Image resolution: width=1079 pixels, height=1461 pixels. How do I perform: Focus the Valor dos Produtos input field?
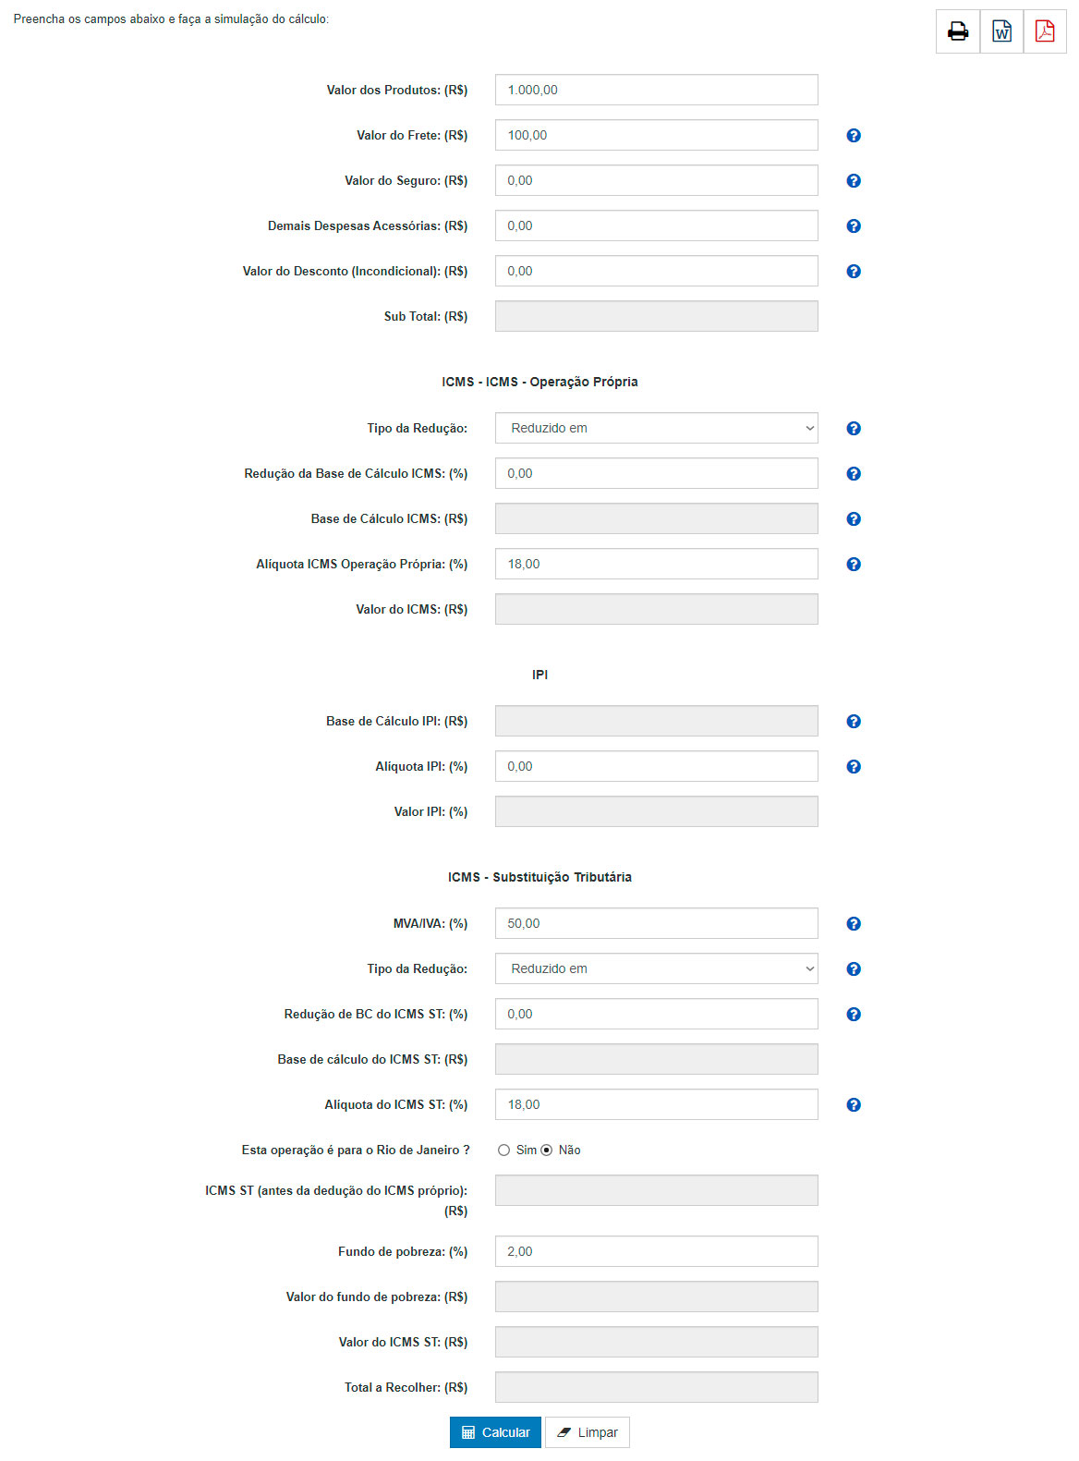point(657,90)
